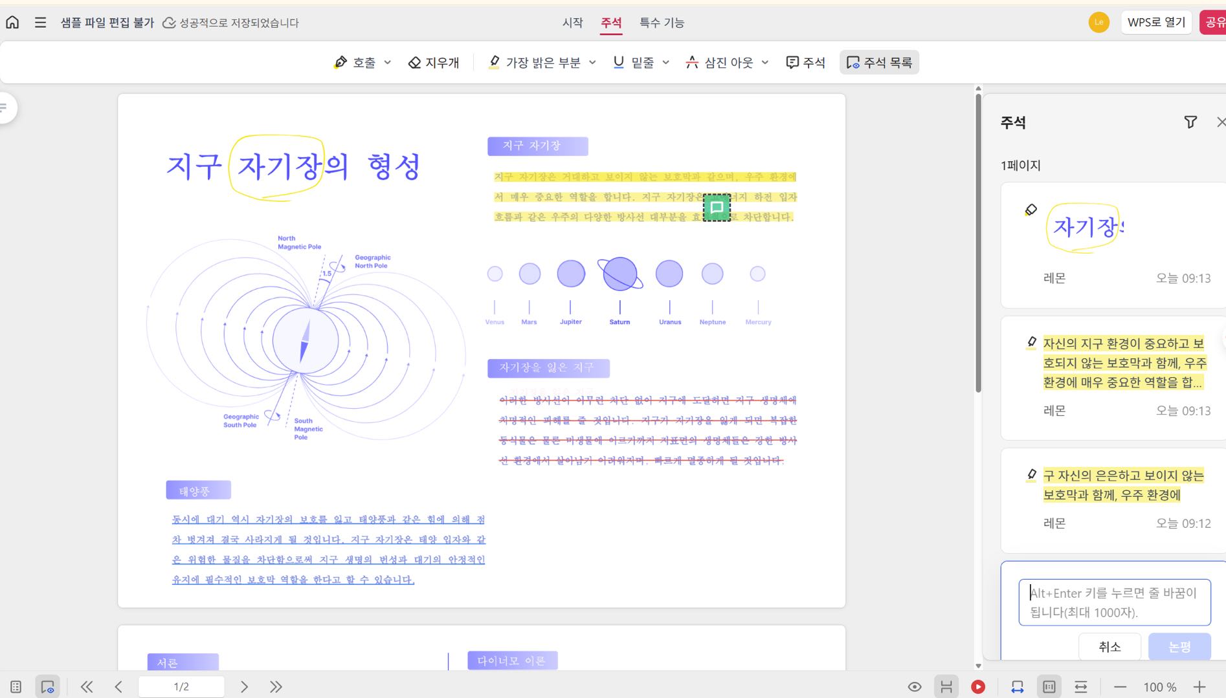Click the Saturn planet illustration
This screenshot has width=1226, height=698.
pos(619,274)
